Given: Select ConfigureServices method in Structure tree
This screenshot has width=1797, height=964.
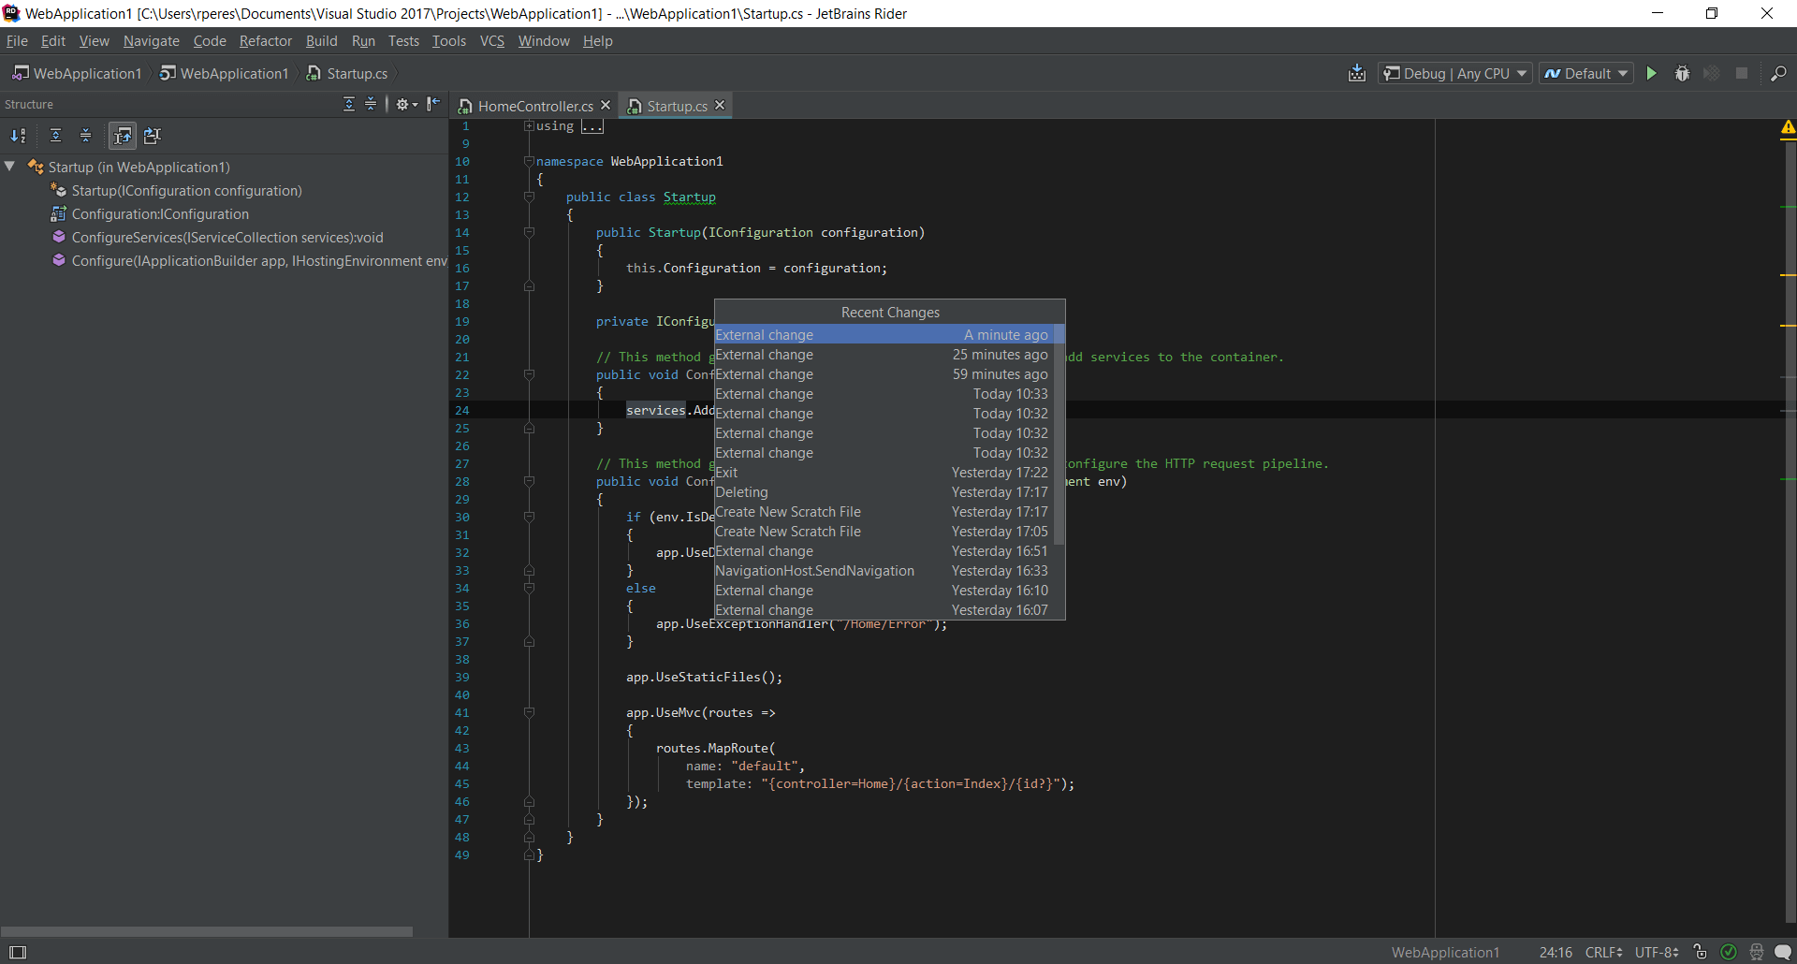Looking at the screenshot, I should click(217, 238).
